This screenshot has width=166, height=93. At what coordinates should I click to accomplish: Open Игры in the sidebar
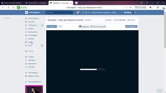tap(30, 45)
